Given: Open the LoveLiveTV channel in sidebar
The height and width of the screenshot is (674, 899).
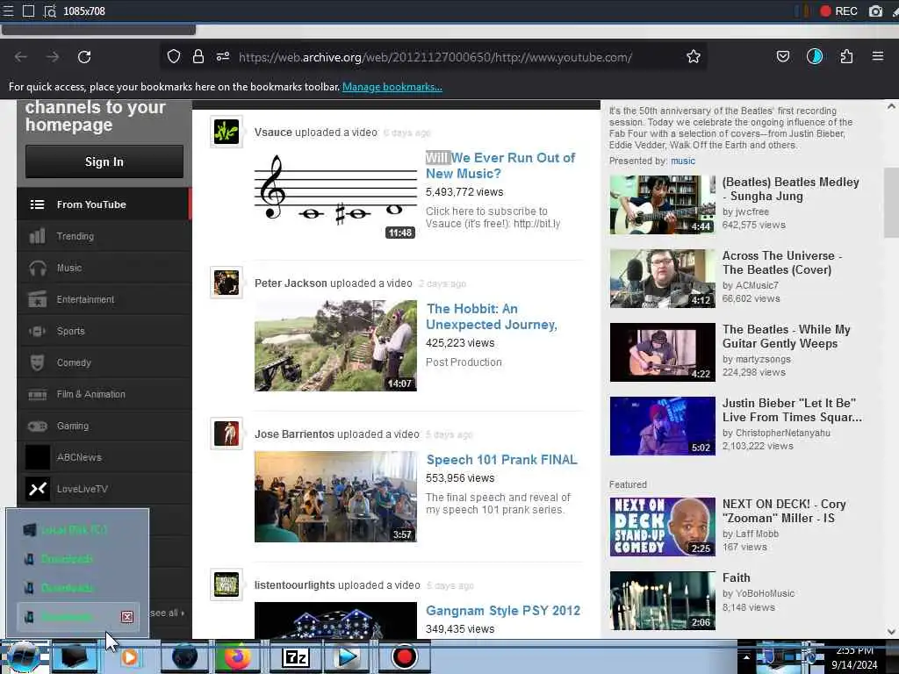Looking at the screenshot, I should [x=104, y=489].
